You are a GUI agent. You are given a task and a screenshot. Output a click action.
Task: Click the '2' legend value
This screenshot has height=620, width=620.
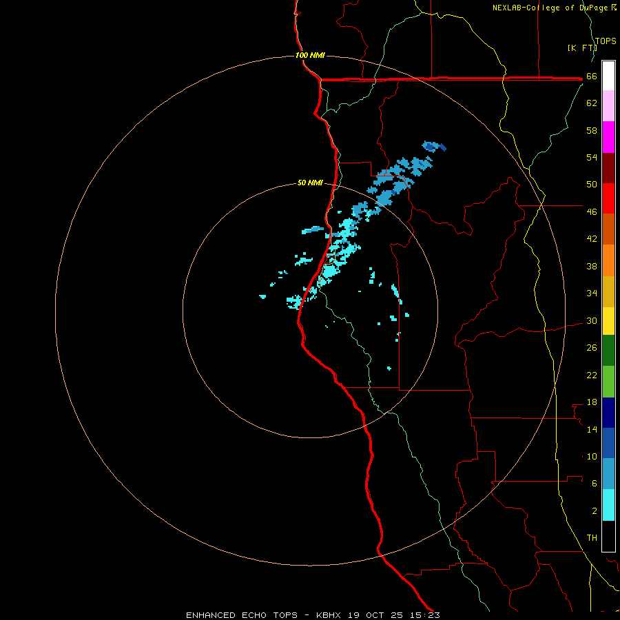click(595, 511)
